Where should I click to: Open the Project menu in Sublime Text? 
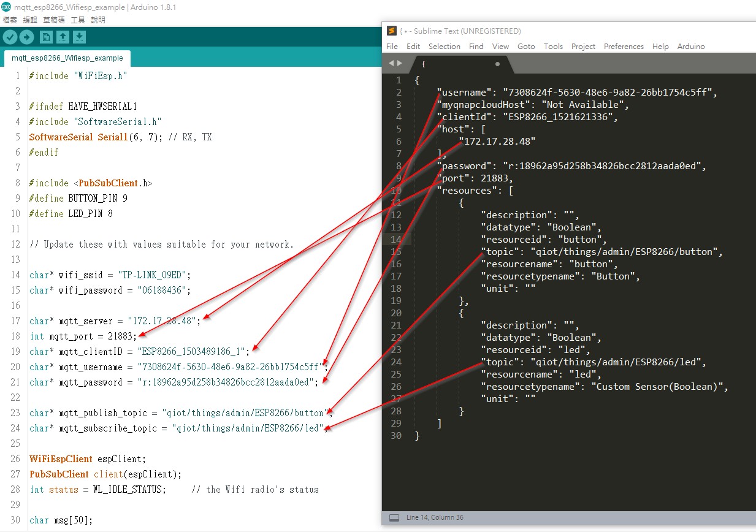point(583,47)
